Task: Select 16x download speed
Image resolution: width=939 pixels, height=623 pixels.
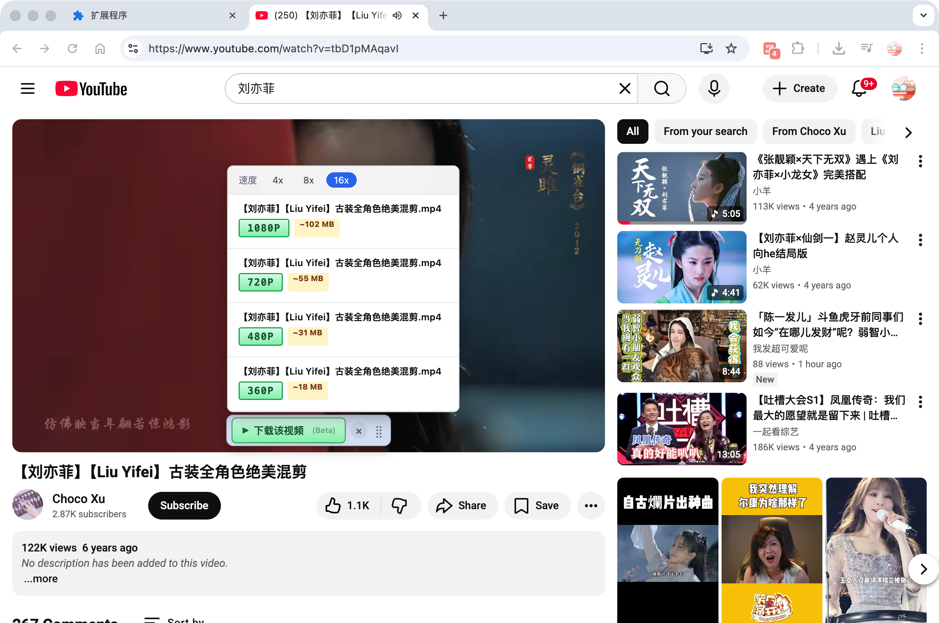Action: (x=341, y=180)
